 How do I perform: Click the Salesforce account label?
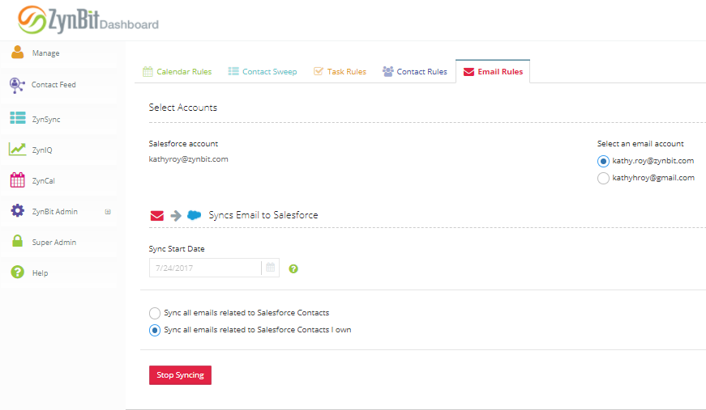pos(183,144)
